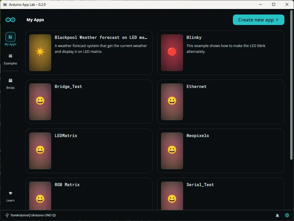
Task: Click the vertical scrollbar on the right
Action: click(291, 85)
